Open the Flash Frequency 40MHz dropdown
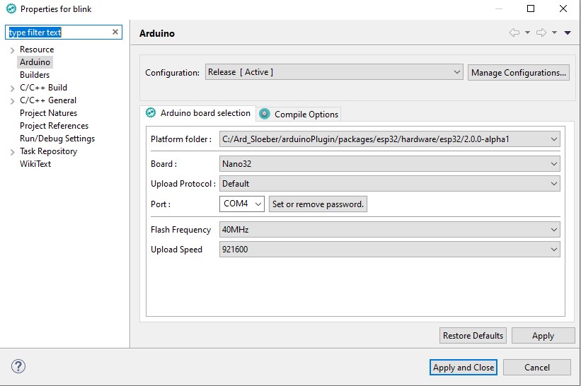 [389, 230]
